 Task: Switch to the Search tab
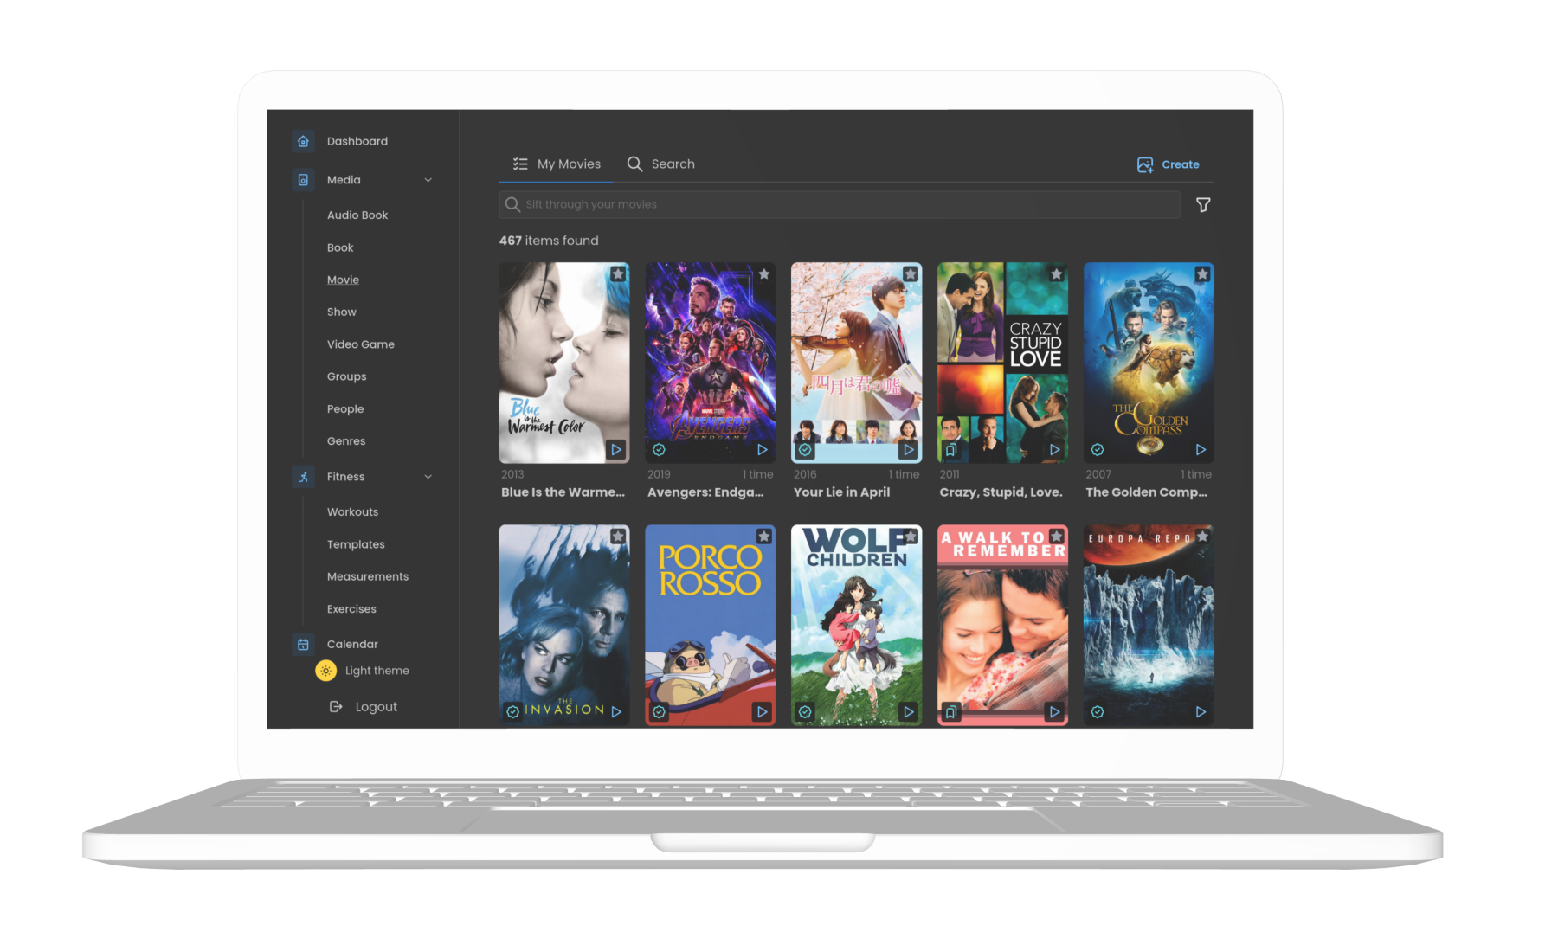[x=661, y=164]
